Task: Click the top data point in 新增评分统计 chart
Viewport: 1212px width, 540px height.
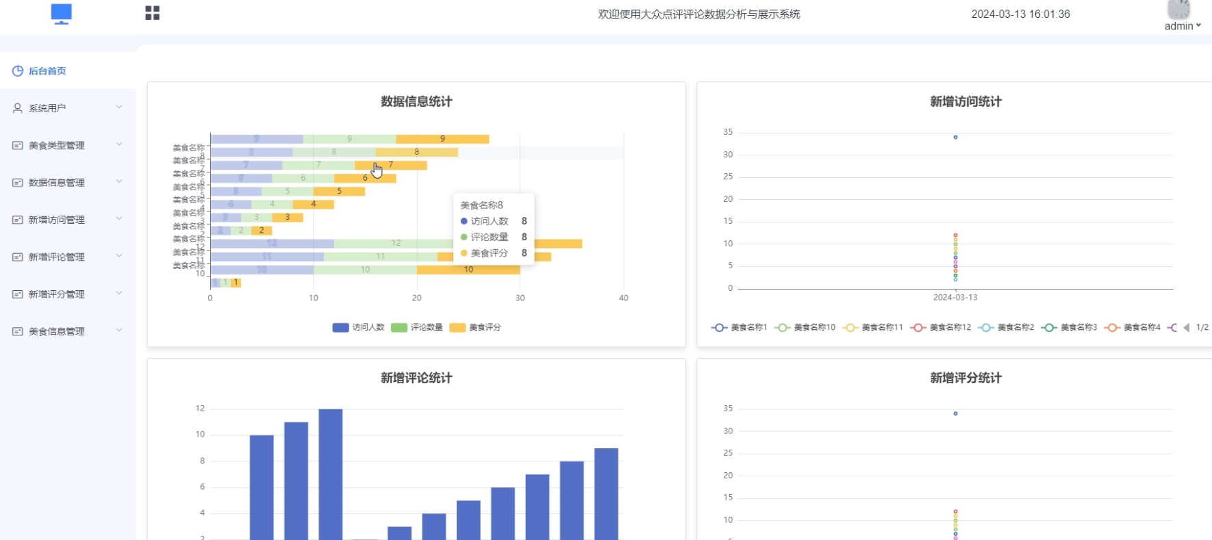Action: tap(955, 413)
